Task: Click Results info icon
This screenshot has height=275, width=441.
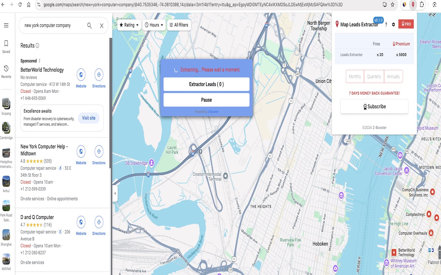Action: 37,46
